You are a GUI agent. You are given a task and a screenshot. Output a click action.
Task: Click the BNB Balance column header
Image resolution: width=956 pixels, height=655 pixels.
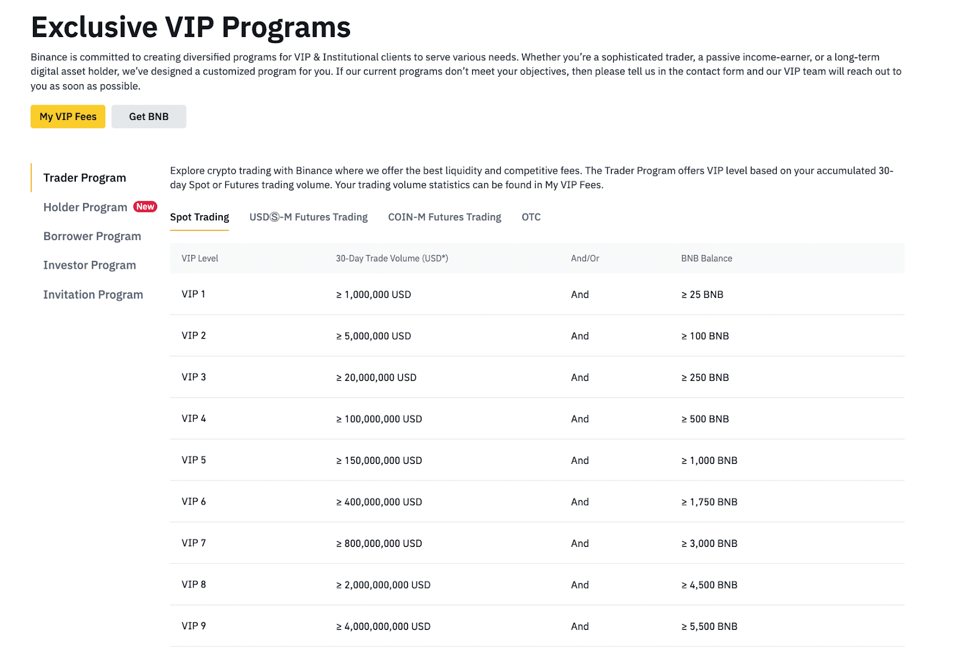(706, 258)
